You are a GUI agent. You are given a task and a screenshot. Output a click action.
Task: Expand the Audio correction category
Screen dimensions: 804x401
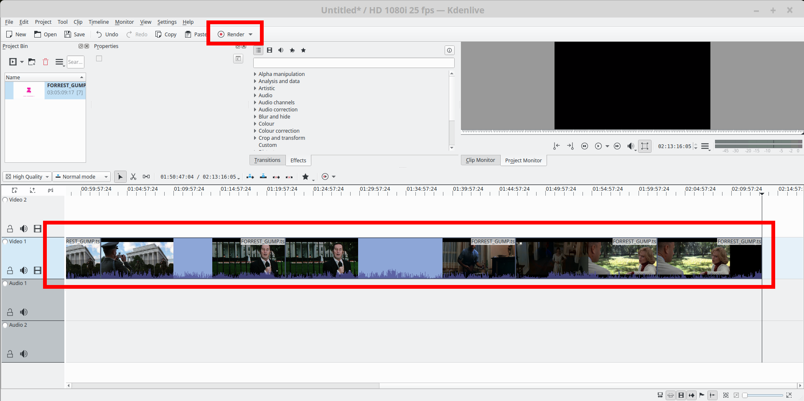(255, 110)
